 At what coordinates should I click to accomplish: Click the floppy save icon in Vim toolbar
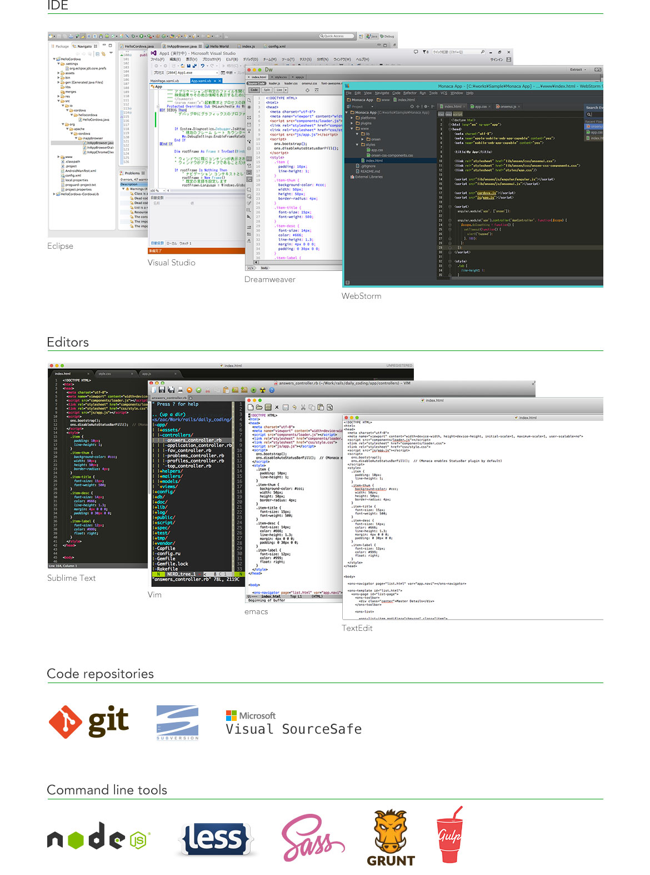pyautogui.click(x=163, y=390)
